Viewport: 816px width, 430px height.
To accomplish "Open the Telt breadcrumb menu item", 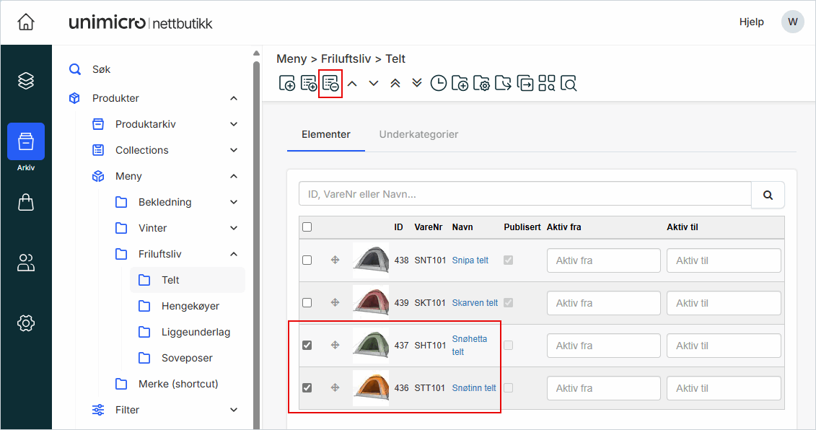I will pyautogui.click(x=394, y=58).
